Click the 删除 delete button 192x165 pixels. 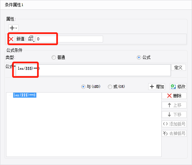click(174, 96)
